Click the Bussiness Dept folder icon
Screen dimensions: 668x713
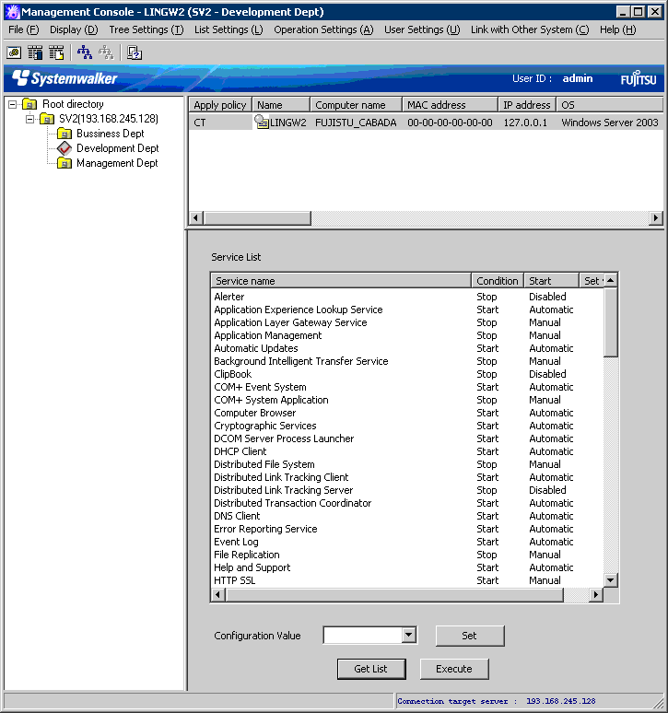[x=64, y=134]
